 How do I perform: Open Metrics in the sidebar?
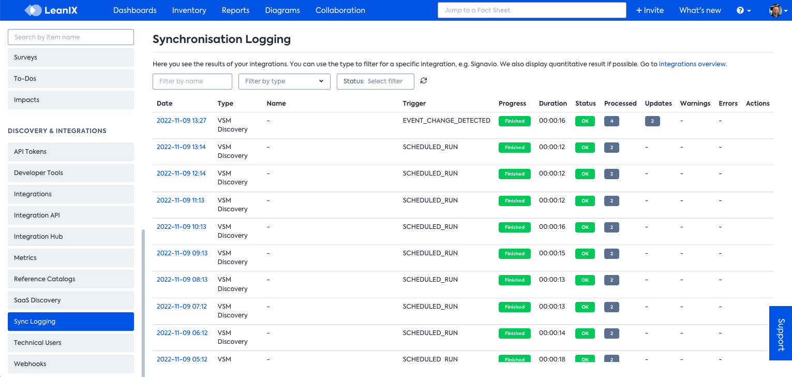click(x=71, y=258)
